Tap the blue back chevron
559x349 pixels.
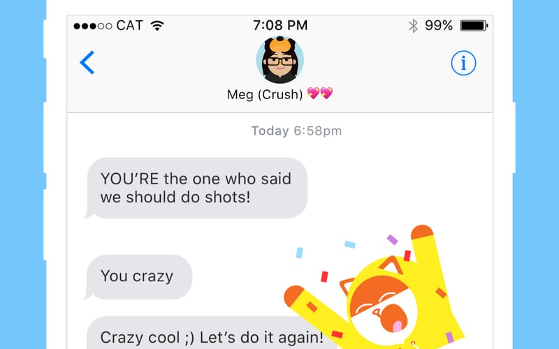[x=87, y=62]
